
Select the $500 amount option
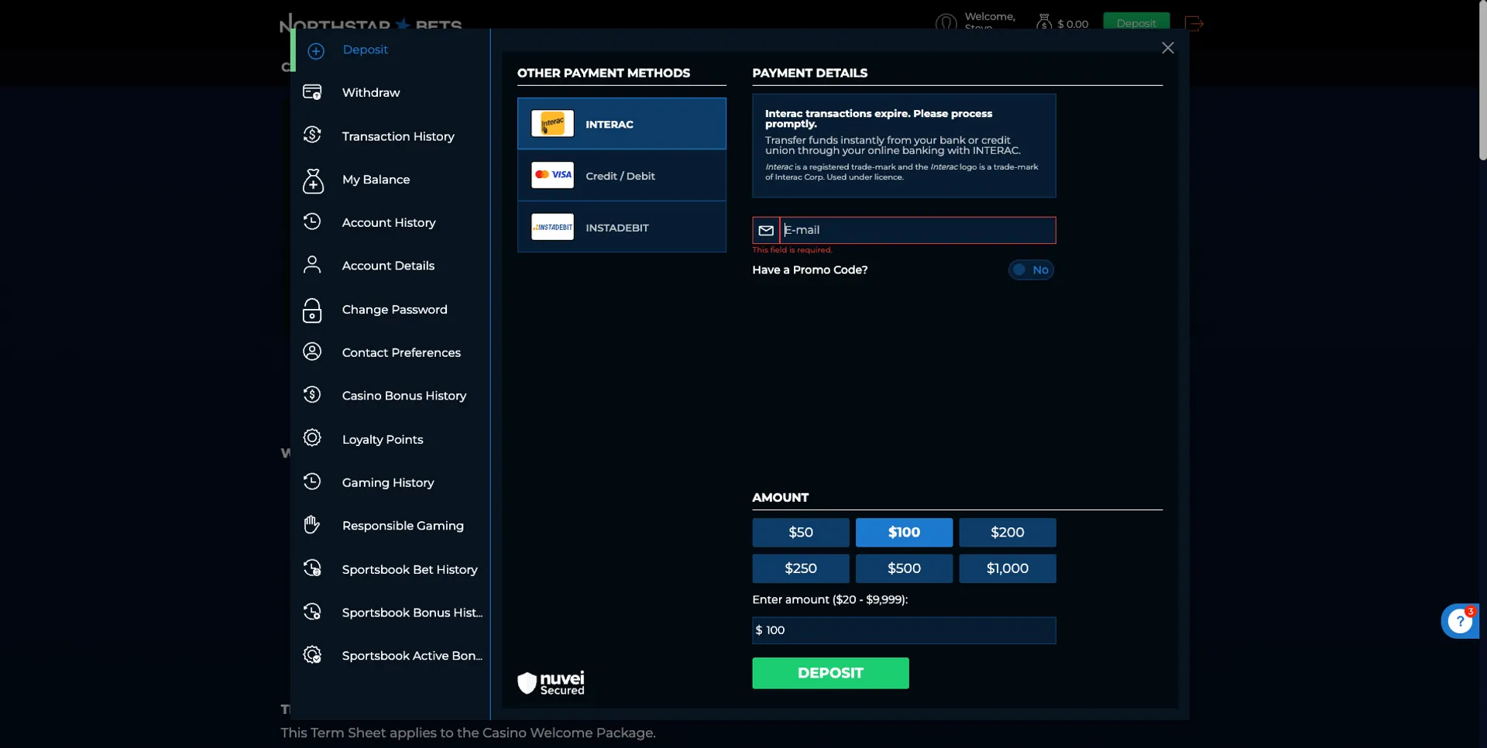click(x=904, y=568)
